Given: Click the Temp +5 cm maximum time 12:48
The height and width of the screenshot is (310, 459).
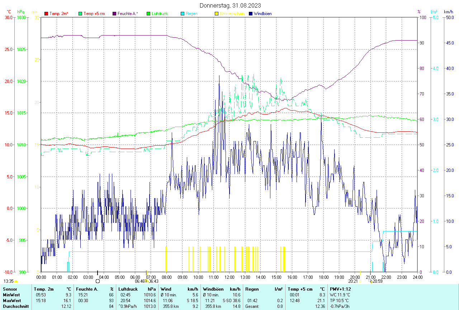Looking at the screenshot, I should coord(295,301).
